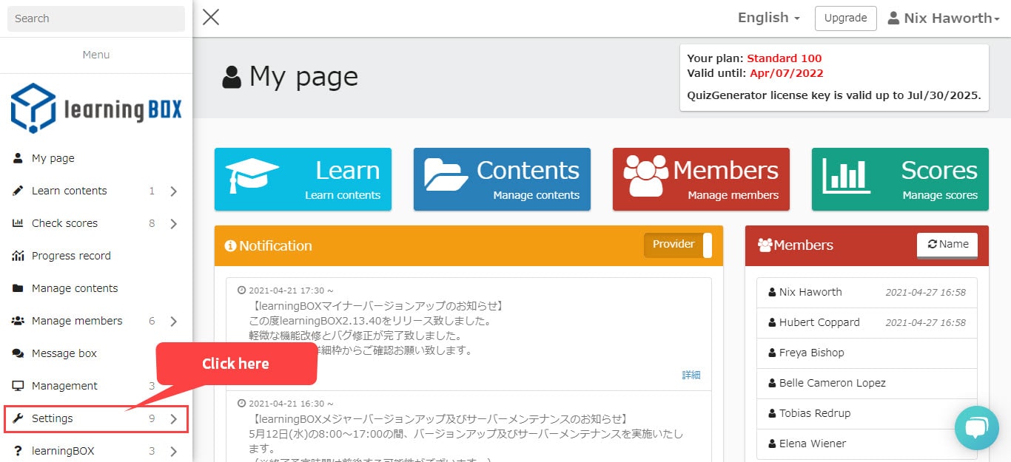The image size is (1011, 462).
Task: Open the Scores chart tile
Action: coord(899,180)
